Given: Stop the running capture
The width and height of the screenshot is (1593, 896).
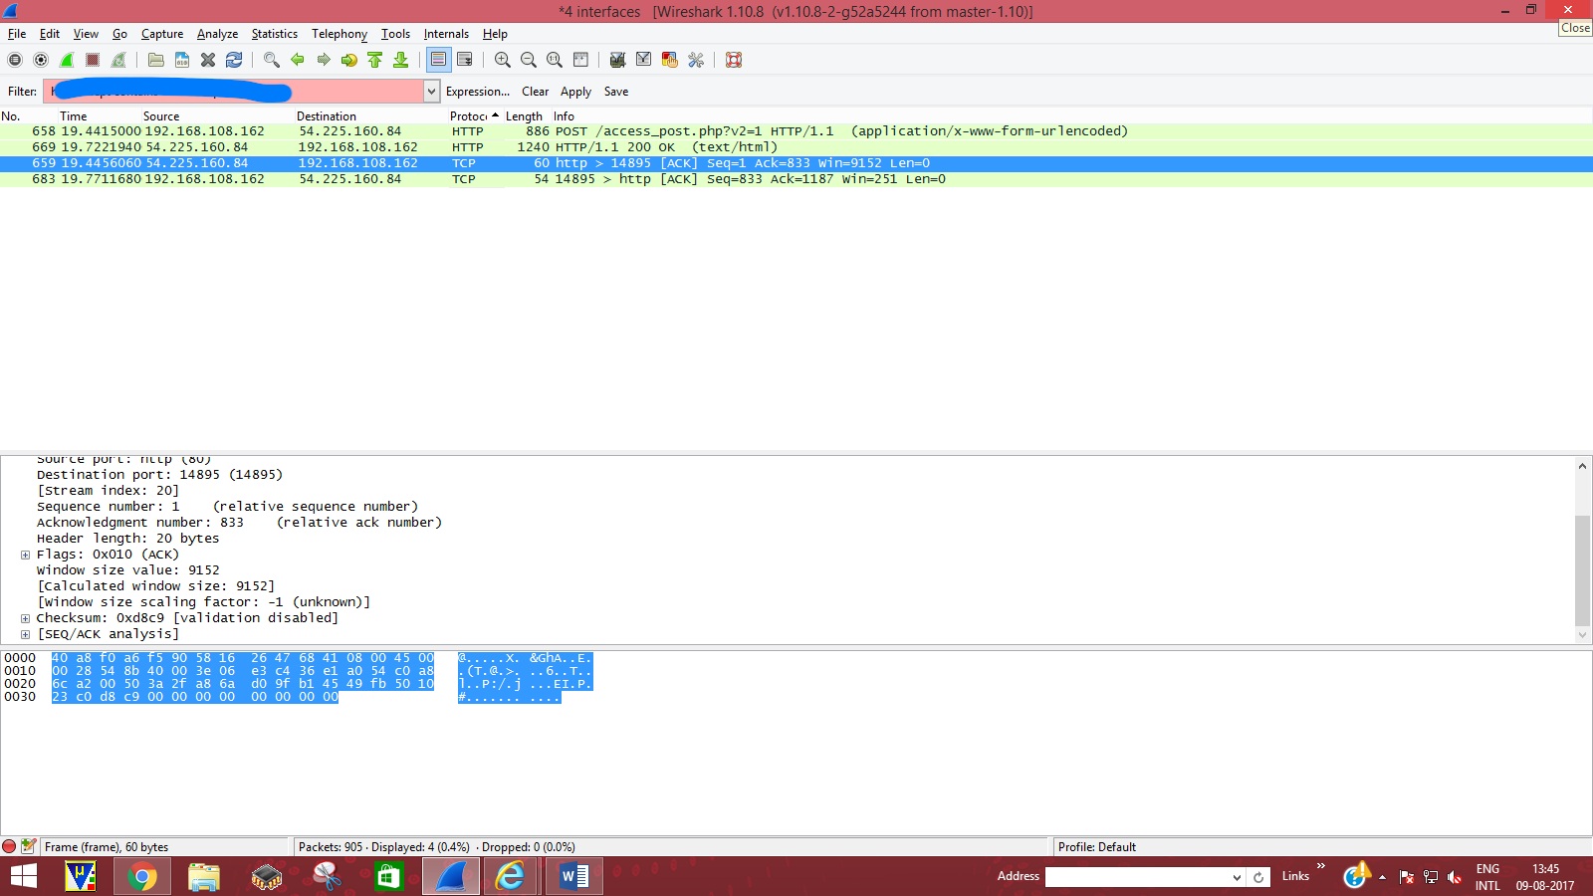Looking at the screenshot, I should (93, 60).
